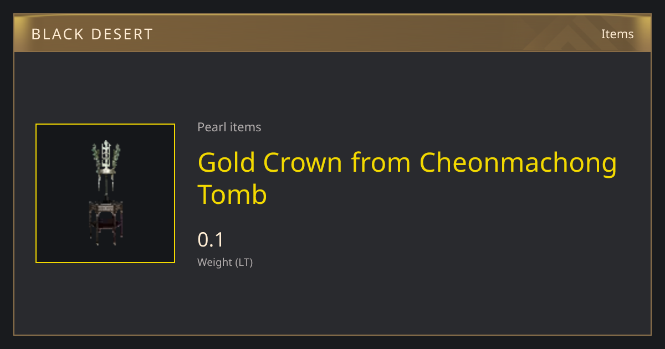
Task: Click the word Cheonmachong in the title
Action: [518, 163]
